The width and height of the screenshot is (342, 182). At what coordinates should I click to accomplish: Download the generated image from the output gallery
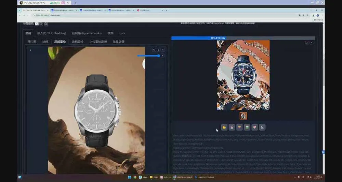(x=307, y=43)
